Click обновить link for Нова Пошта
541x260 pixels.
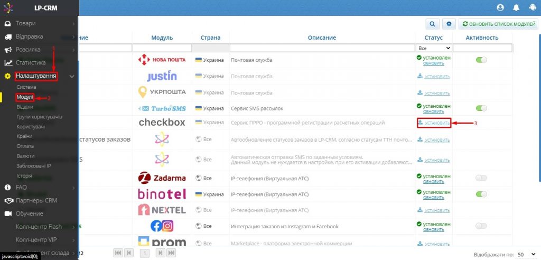(x=434, y=63)
